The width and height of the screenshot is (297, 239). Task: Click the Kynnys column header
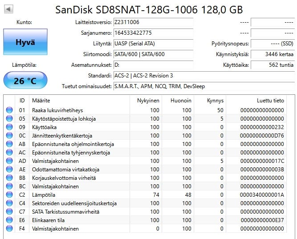coord(210,101)
